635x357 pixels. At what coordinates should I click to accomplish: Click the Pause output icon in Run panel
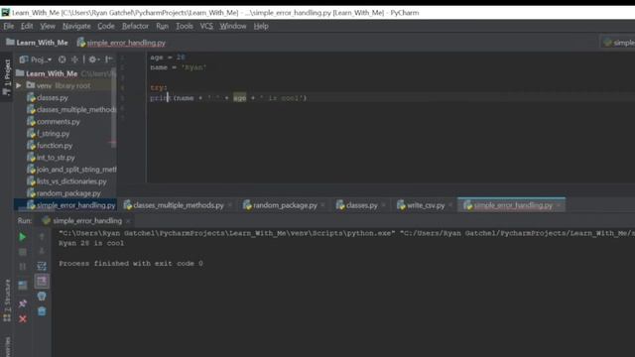23,267
